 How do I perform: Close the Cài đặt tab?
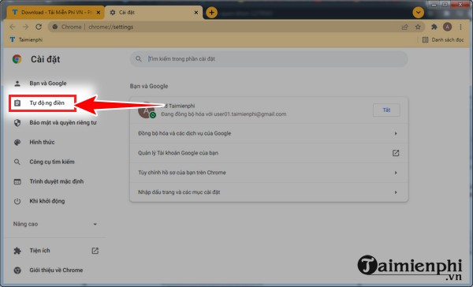pos(196,13)
